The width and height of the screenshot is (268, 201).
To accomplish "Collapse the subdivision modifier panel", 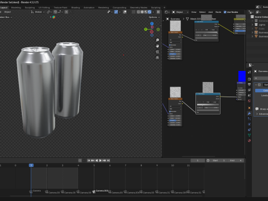I will tap(256, 85).
